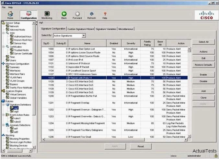Select the ad0 tree item
This screenshot has width=219, height=159.
[16, 132]
